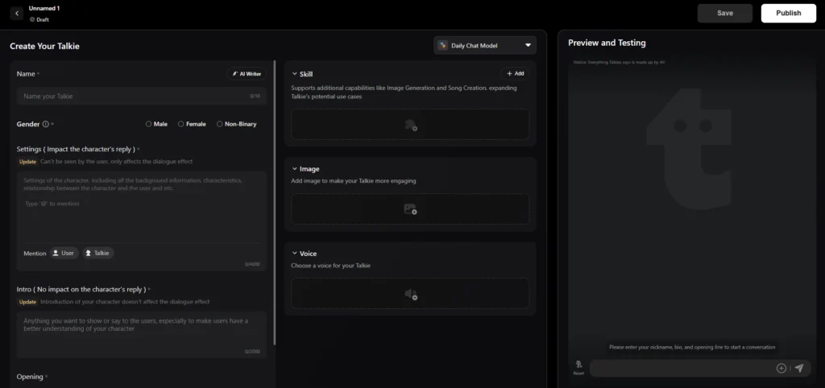
Task: Click the plus icon in chat input
Action: click(781, 368)
